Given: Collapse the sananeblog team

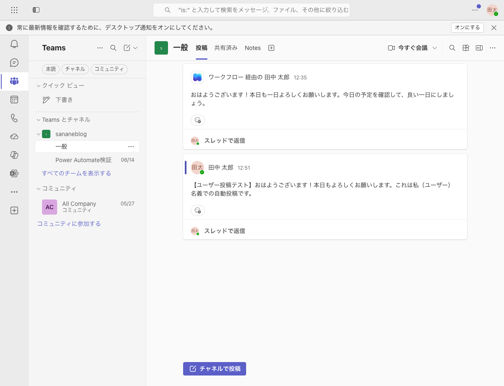Looking at the screenshot, I should 39,134.
